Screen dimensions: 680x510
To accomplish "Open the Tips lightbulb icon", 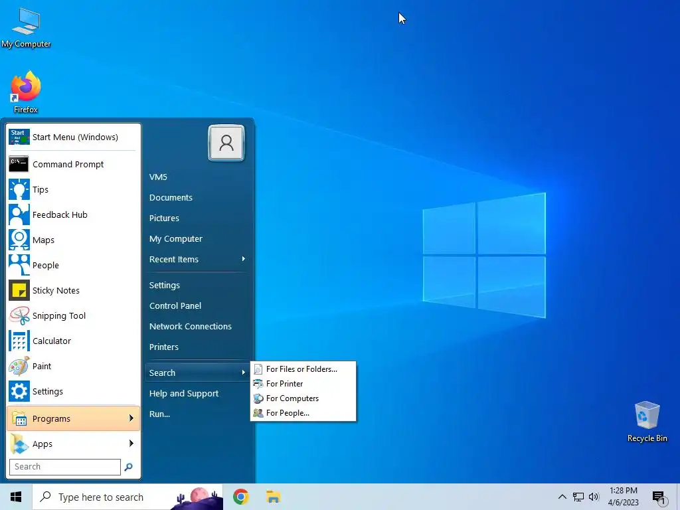I will pos(19,189).
